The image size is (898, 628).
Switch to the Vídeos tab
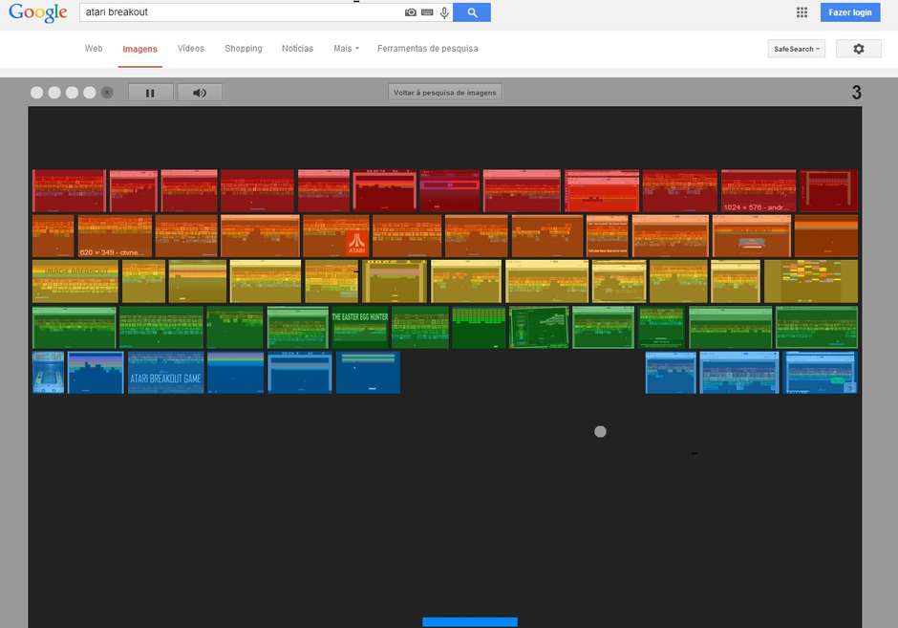(191, 49)
